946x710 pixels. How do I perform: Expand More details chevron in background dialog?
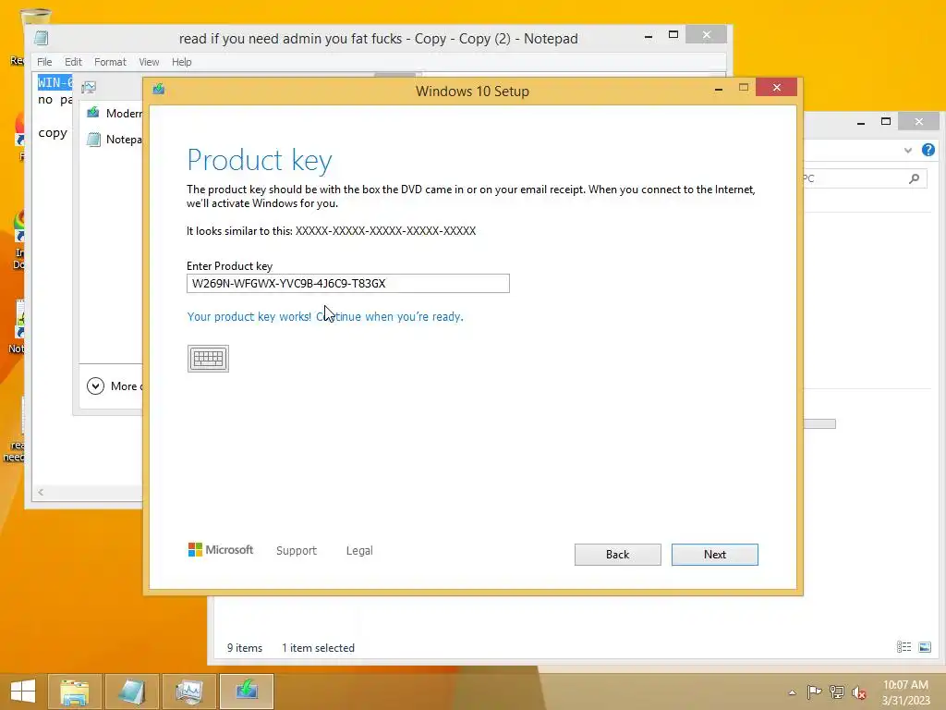(x=95, y=386)
